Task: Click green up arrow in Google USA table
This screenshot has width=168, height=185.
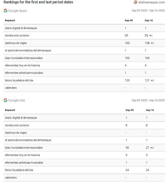Action: click(151, 148)
